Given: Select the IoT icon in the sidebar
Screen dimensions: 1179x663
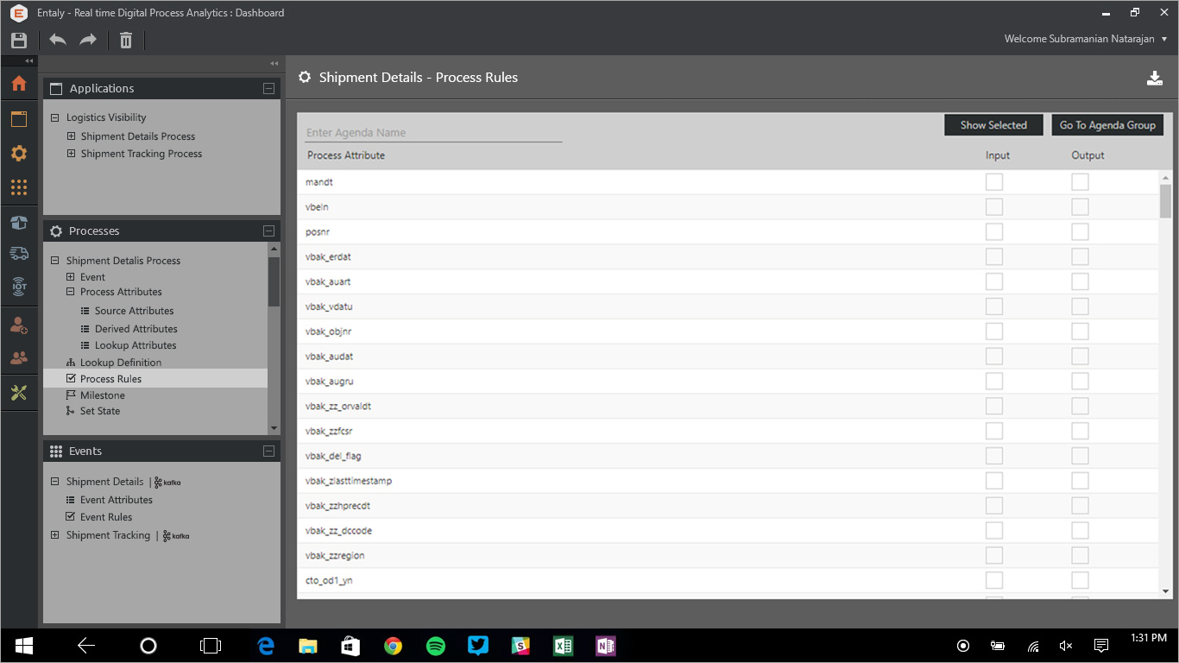Looking at the screenshot, I should point(19,287).
